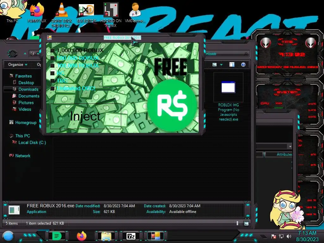This screenshot has width=324, height=243.
Task: Click the FREE ROBUX window title icon
Action: point(49,38)
